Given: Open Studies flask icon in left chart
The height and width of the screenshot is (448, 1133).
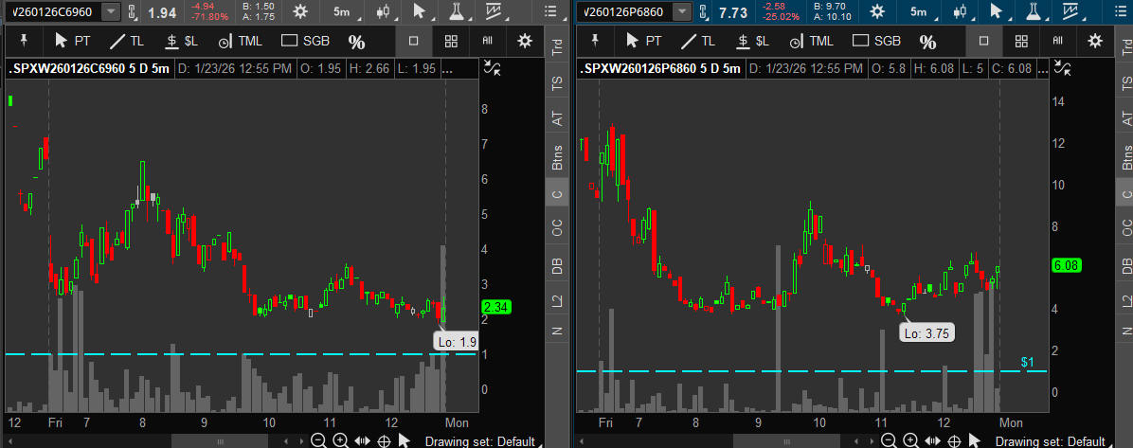Looking at the screenshot, I should [457, 12].
